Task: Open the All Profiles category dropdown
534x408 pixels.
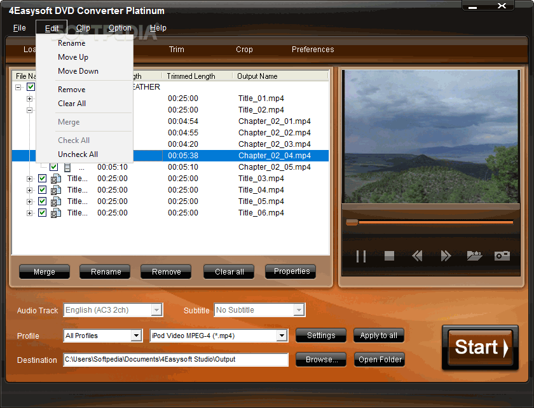Action: pyautogui.click(x=136, y=336)
